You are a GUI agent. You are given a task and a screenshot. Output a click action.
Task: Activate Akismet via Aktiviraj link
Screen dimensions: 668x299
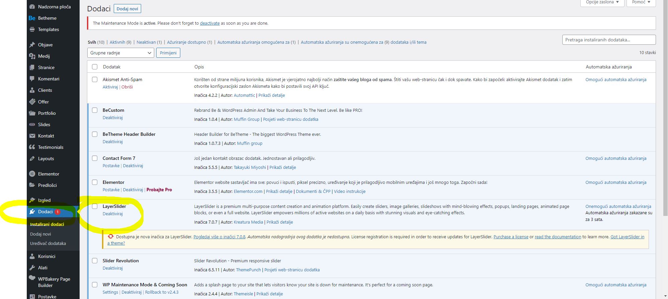click(110, 87)
